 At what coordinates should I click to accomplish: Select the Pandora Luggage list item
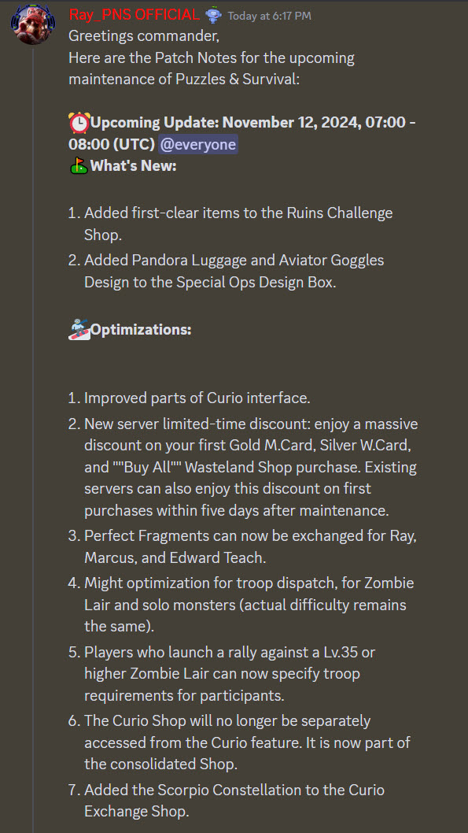pos(234,271)
